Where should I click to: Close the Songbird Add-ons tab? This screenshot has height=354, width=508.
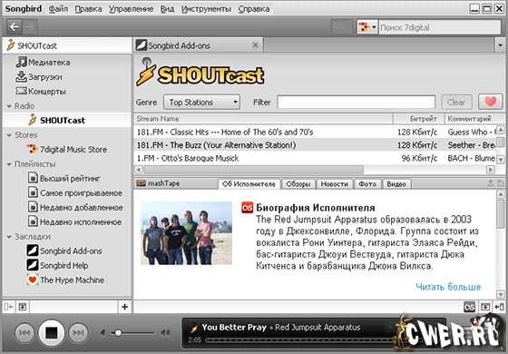pos(255,45)
